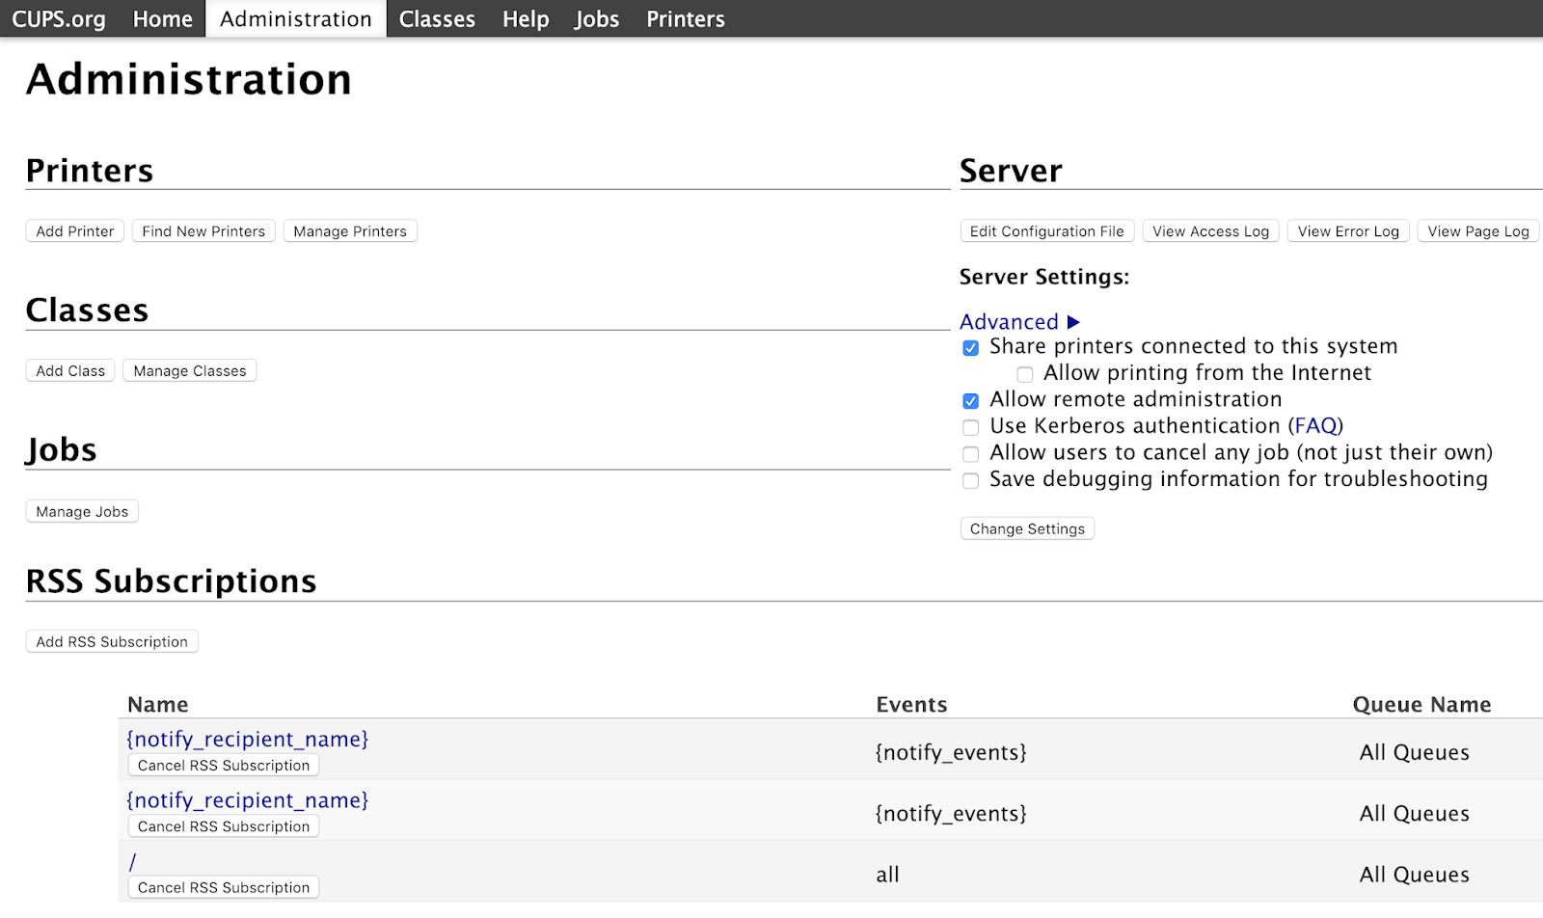
Task: Open Edit Configuration File
Action: coord(1046,231)
